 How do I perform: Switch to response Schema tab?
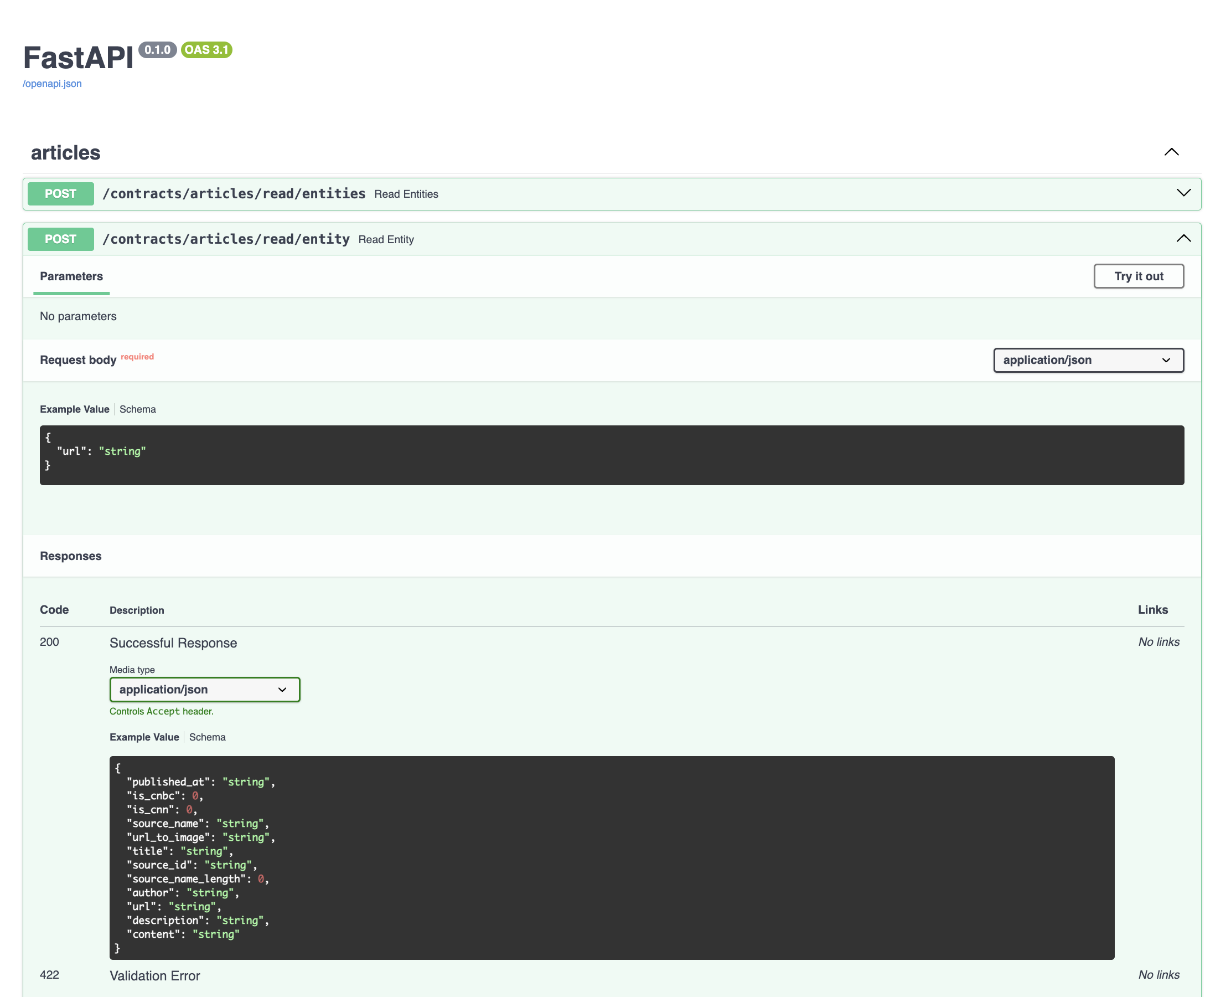tap(208, 737)
